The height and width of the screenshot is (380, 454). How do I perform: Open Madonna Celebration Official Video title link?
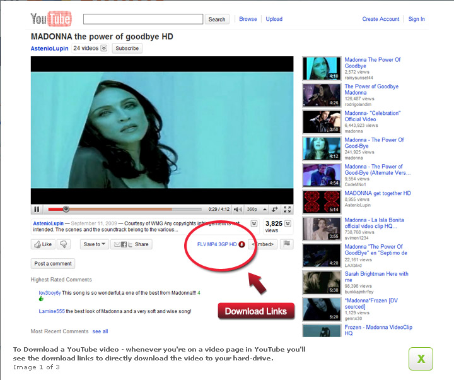pyautogui.click(x=373, y=116)
